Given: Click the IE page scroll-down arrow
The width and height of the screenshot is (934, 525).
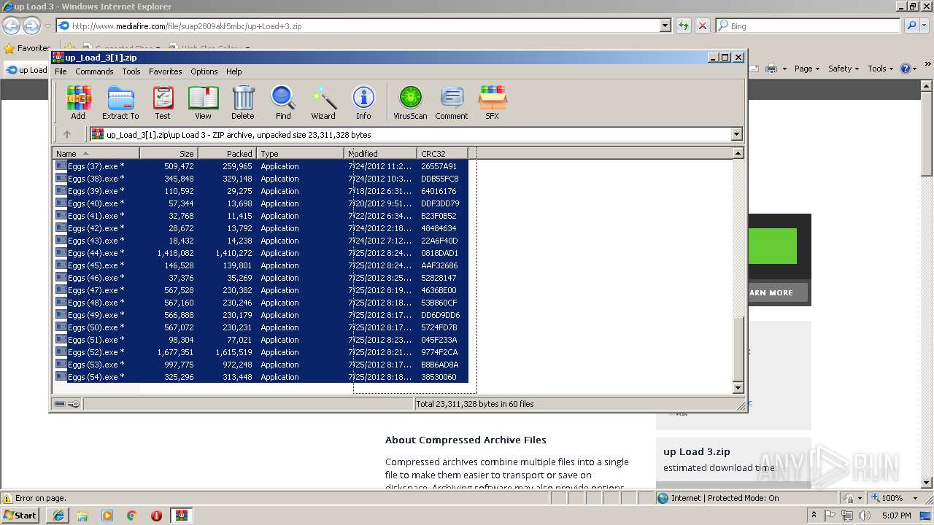Looking at the screenshot, I should 927,483.
